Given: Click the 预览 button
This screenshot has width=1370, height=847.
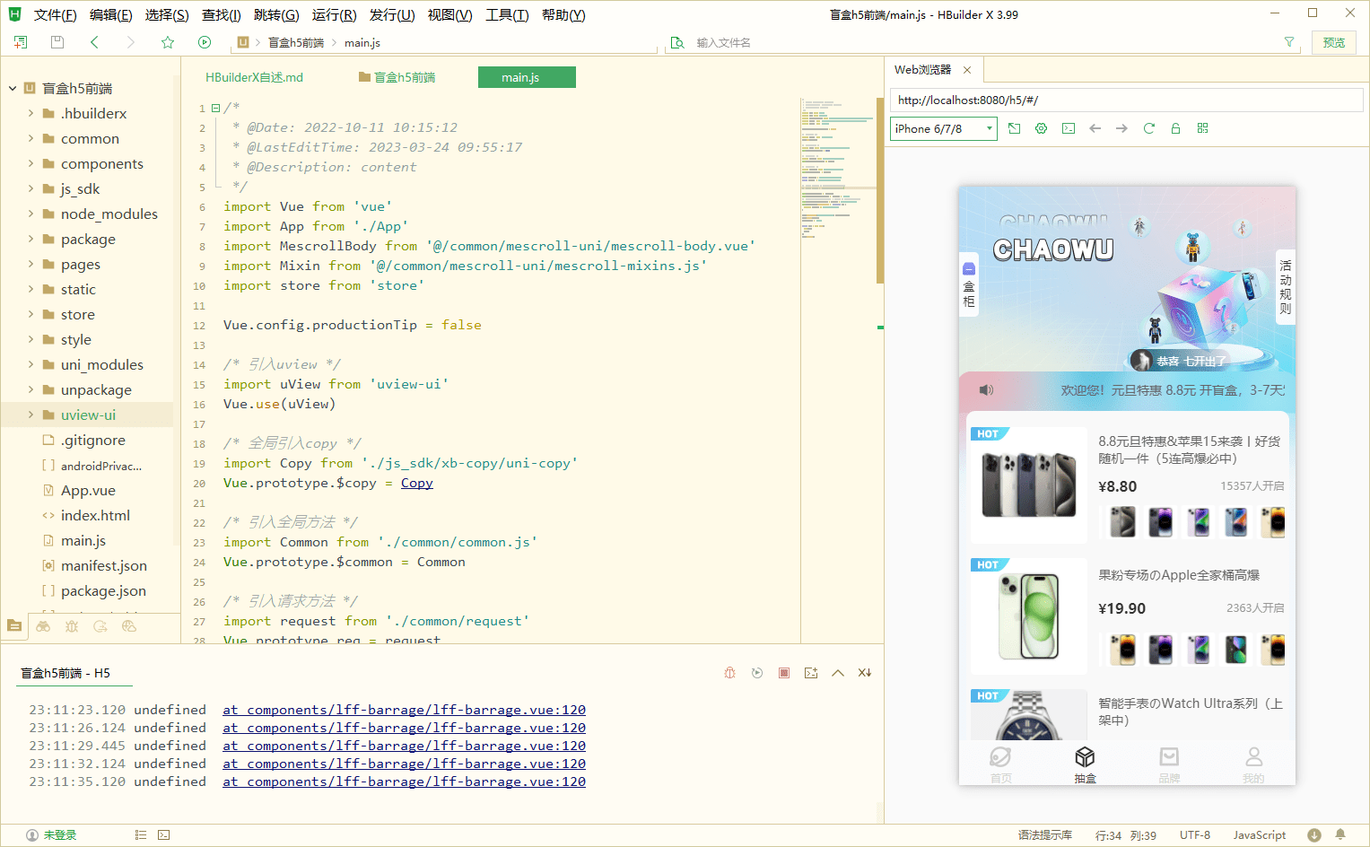Looking at the screenshot, I should [x=1333, y=42].
